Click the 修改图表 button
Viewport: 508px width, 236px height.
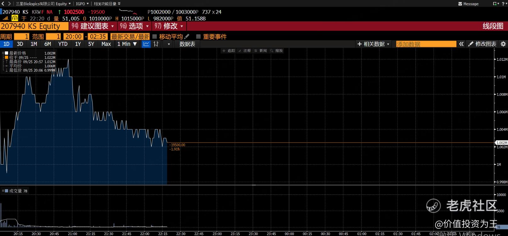[482, 44]
